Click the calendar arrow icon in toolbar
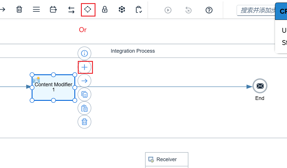This screenshot has height=168, width=287. pyautogui.click(x=53, y=9)
